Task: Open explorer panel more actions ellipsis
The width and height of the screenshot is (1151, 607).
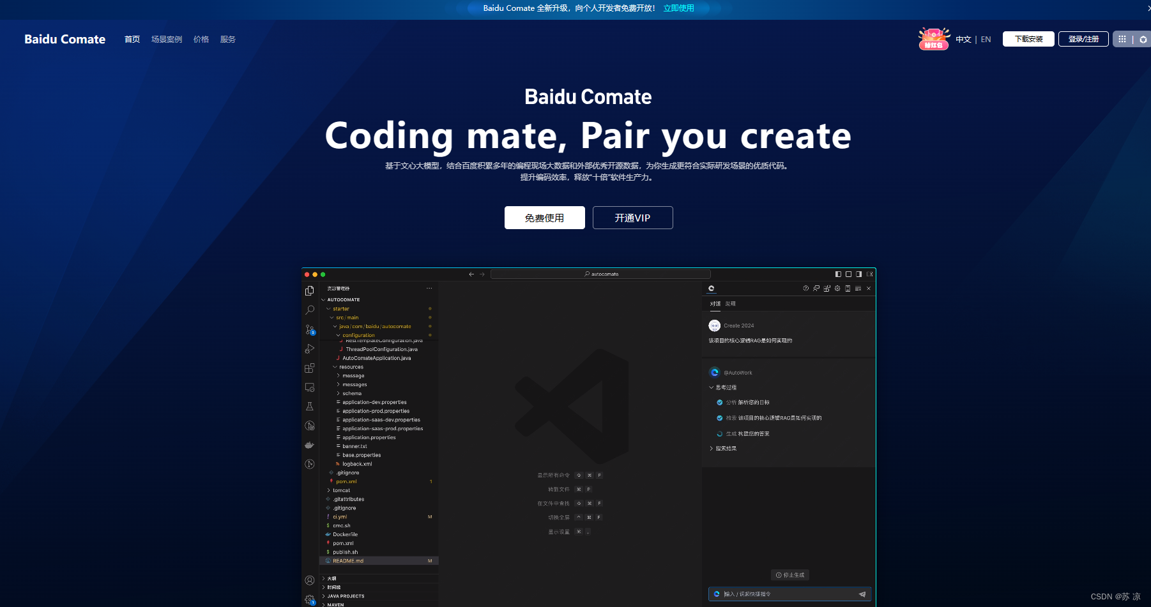Action: (429, 289)
